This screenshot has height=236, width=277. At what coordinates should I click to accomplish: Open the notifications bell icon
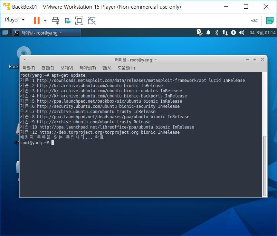coord(208,33)
